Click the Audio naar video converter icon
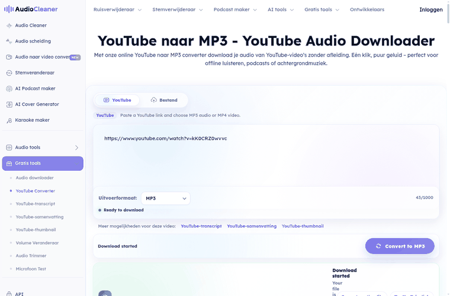 [x=9, y=57]
